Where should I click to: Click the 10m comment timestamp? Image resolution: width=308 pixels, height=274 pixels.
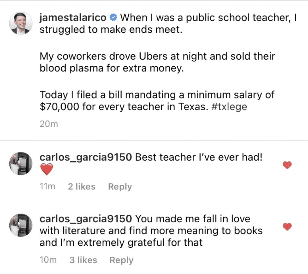pyautogui.click(x=48, y=260)
